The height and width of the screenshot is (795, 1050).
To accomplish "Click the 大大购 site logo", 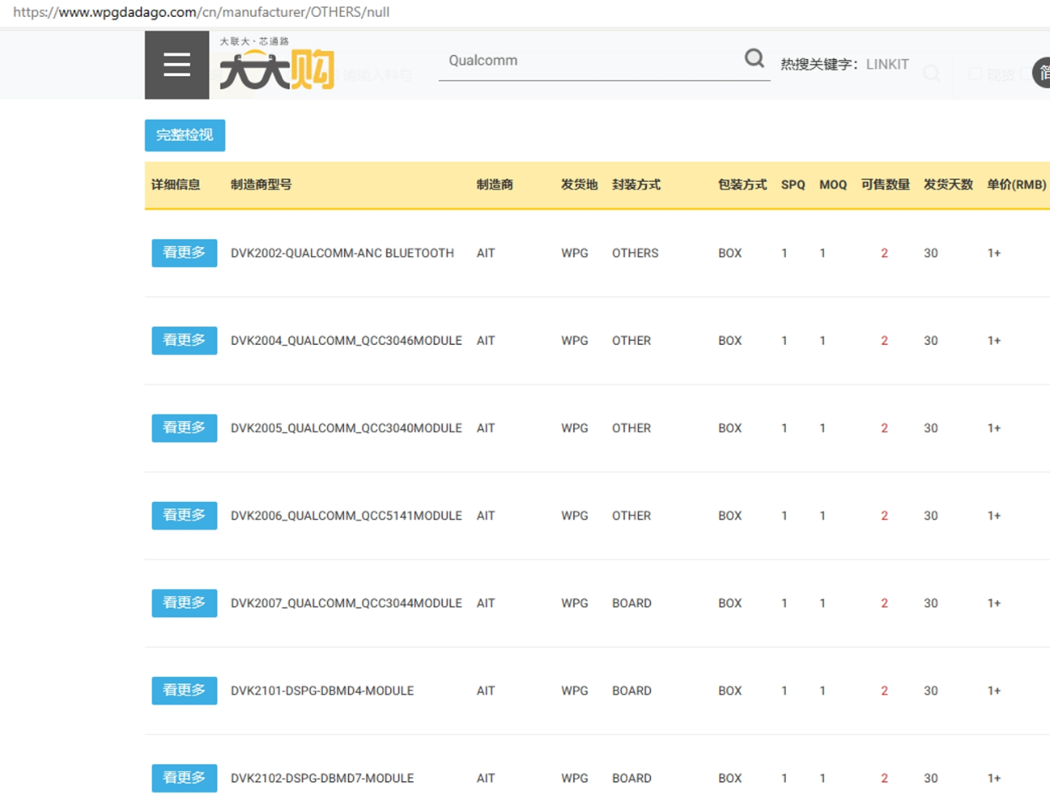I will pyautogui.click(x=276, y=65).
